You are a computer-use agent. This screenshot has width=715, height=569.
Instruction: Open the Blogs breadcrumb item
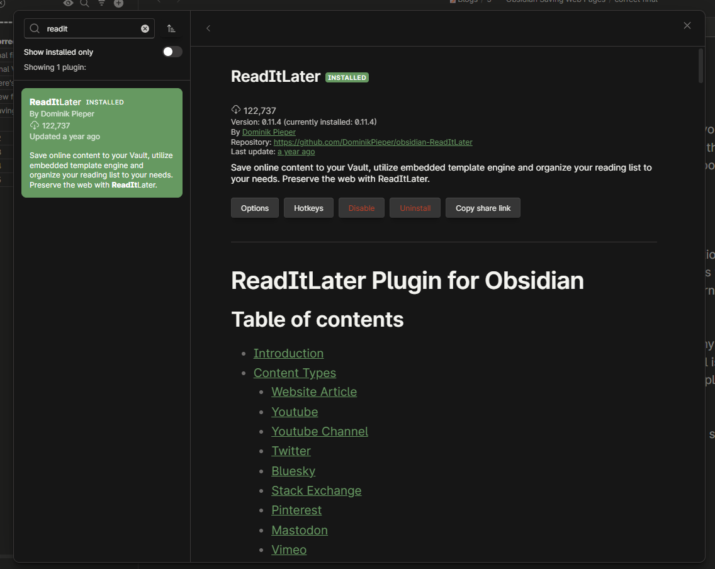point(467,1)
